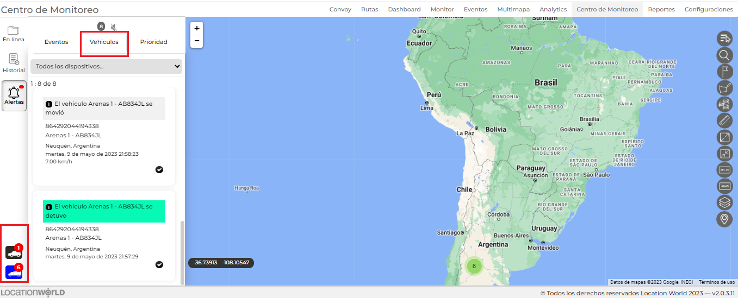The width and height of the screenshot is (738, 298).
Task: Open the Rutas menu item
Action: pos(369,9)
